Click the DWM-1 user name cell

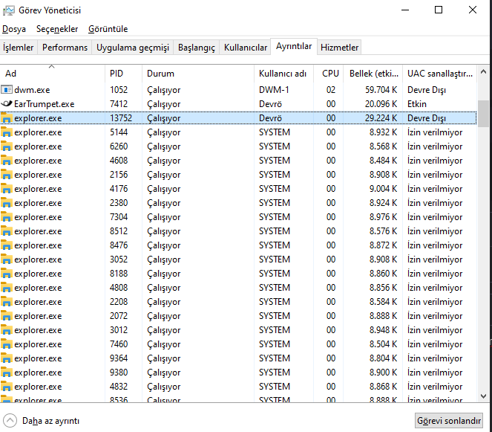tap(274, 90)
